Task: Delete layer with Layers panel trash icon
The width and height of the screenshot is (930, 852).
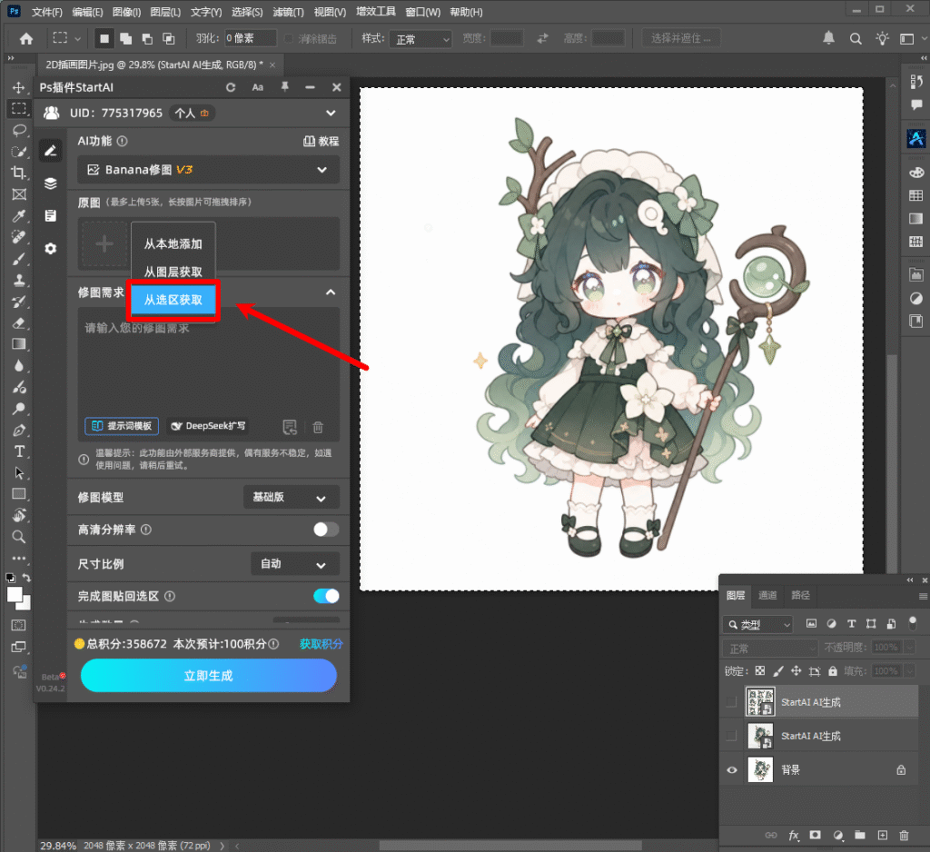Action: point(904,836)
